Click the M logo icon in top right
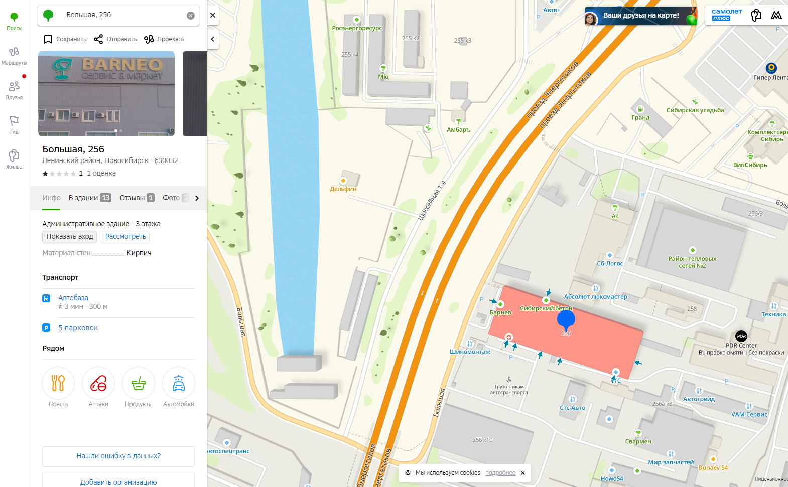Viewport: 788px width, 487px height. tap(776, 15)
